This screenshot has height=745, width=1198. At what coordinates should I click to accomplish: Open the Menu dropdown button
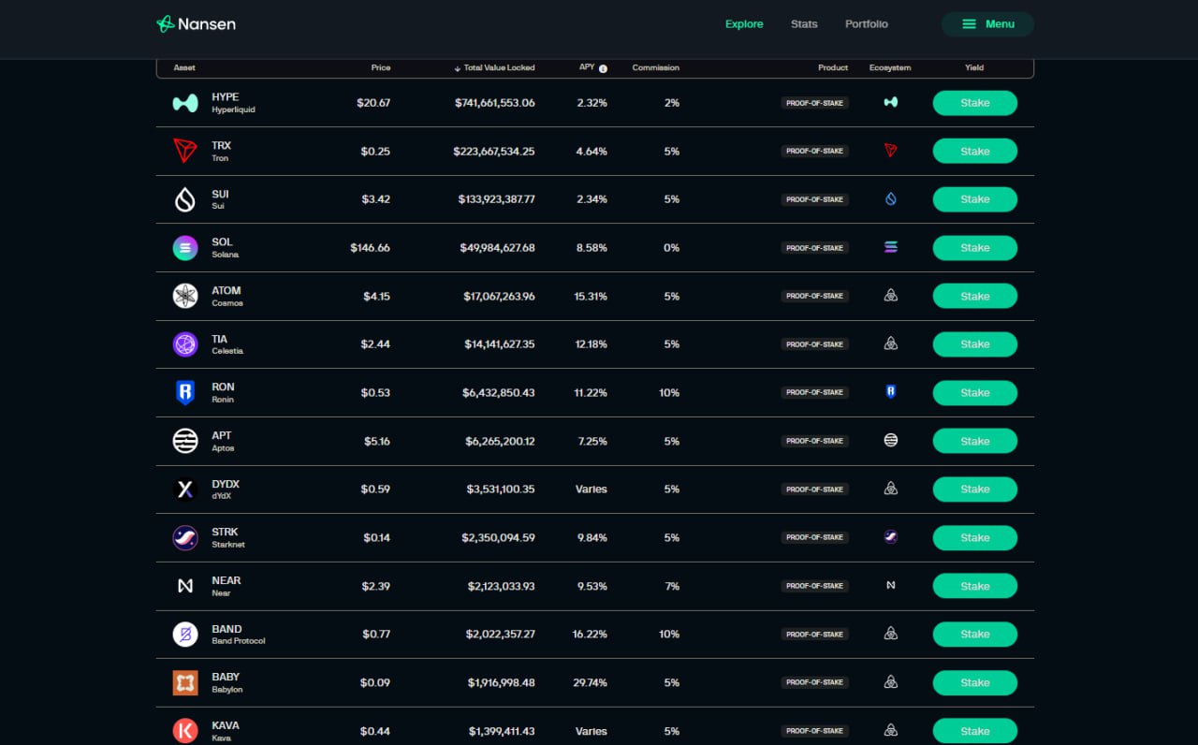(987, 24)
